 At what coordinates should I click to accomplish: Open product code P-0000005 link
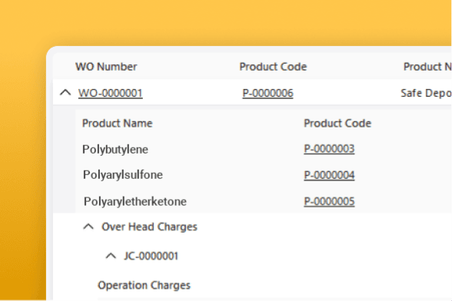329,201
